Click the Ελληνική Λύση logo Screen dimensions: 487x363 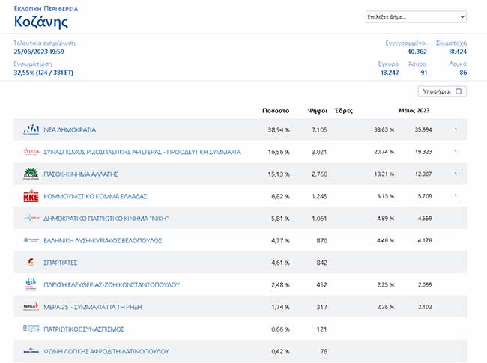pos(31,240)
